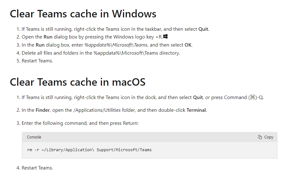This screenshot has width=290, height=176.
Task: Click the bold Terminal word
Action: (x=196, y=110)
